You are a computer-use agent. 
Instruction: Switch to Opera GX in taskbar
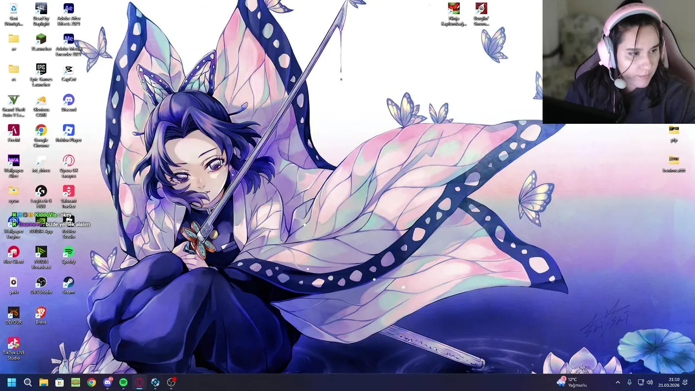(140, 382)
